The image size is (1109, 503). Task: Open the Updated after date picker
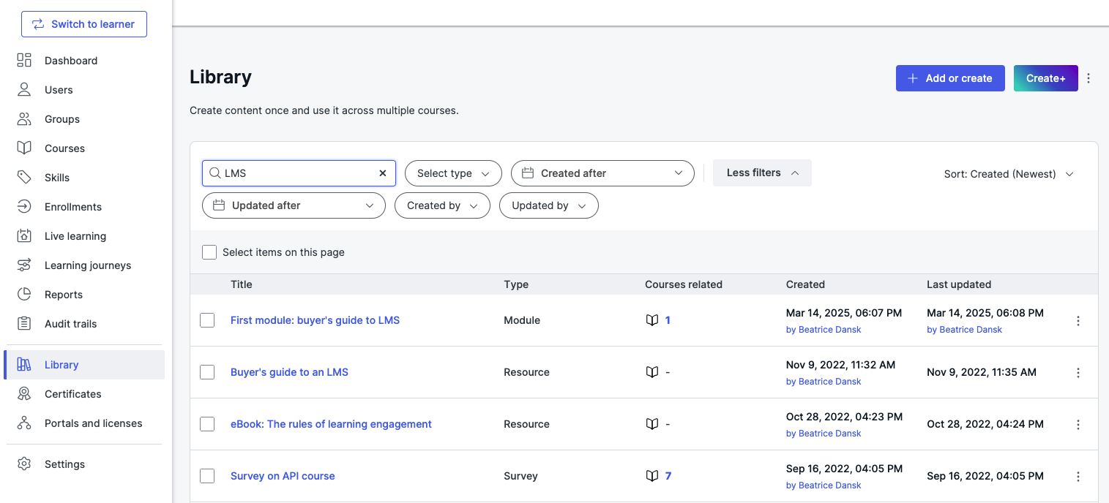coord(294,205)
